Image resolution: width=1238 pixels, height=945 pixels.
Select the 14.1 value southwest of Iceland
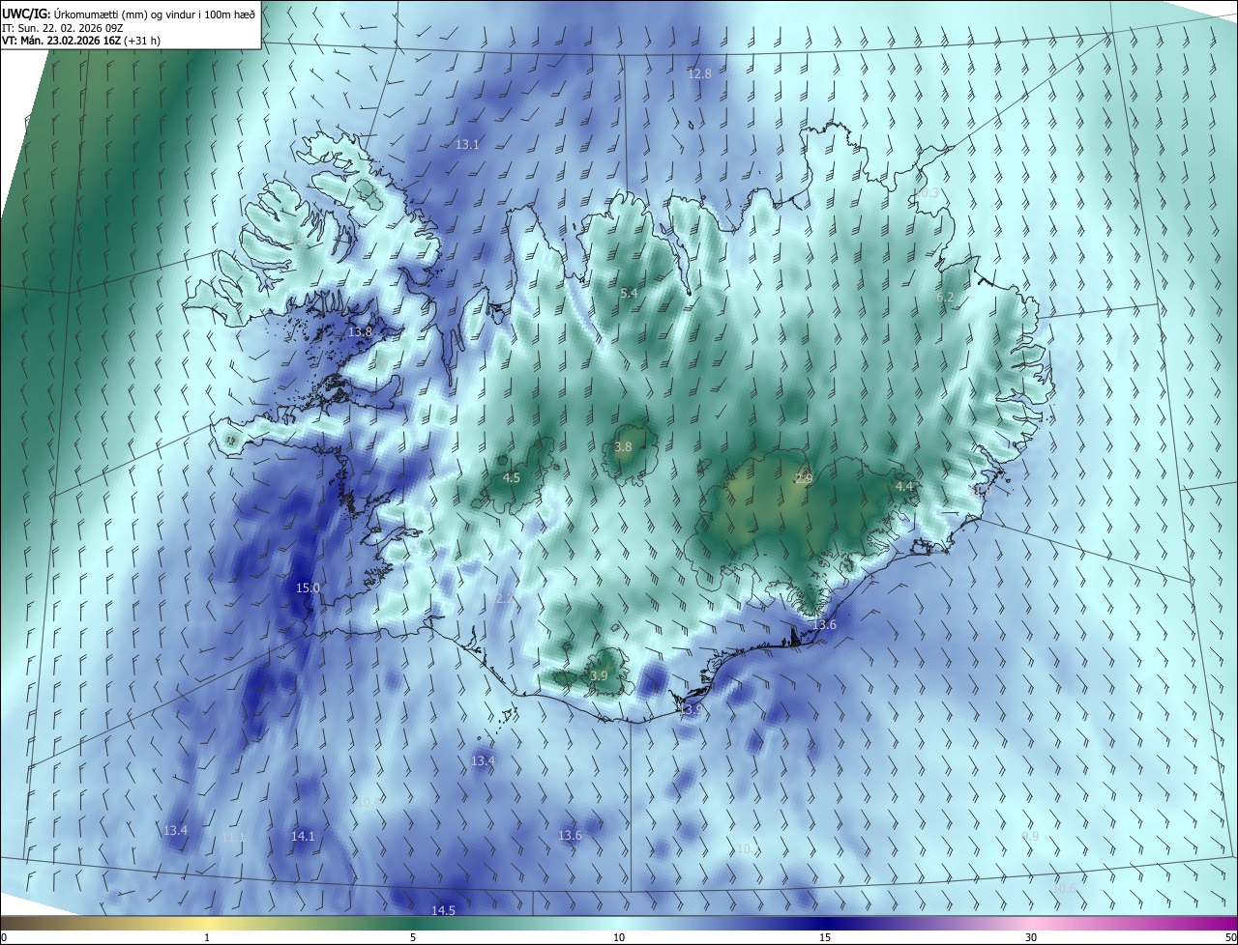tap(303, 836)
